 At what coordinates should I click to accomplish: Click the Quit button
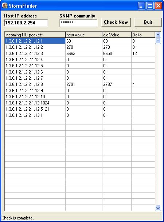[x=148, y=22]
